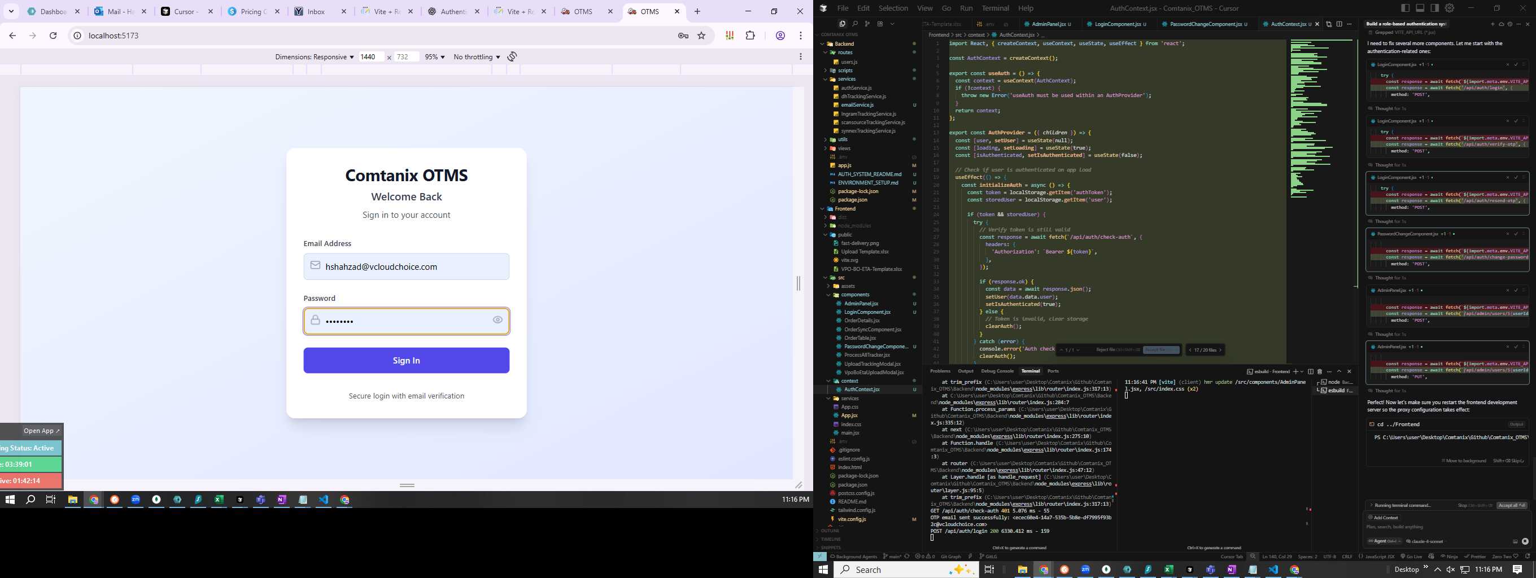Click the split editor icon in Cursor
This screenshot has width=1536, height=578.
(1339, 24)
